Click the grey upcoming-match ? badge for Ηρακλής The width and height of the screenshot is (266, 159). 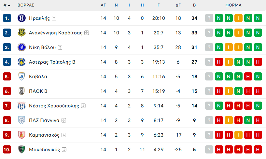click(209, 18)
